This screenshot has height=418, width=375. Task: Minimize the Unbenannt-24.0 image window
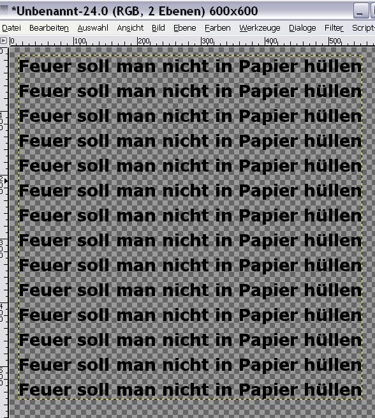(x=360, y=11)
